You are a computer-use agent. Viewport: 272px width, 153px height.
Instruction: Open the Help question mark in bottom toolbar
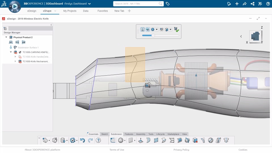98,140
